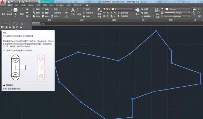
Task: Click the Copy (复制) tool
Action: [36, 13]
